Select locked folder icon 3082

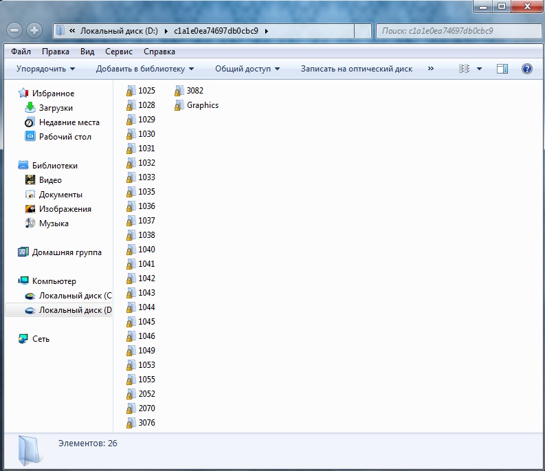(x=179, y=91)
